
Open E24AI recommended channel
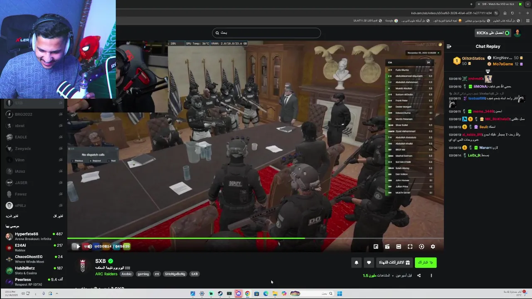coord(34,248)
